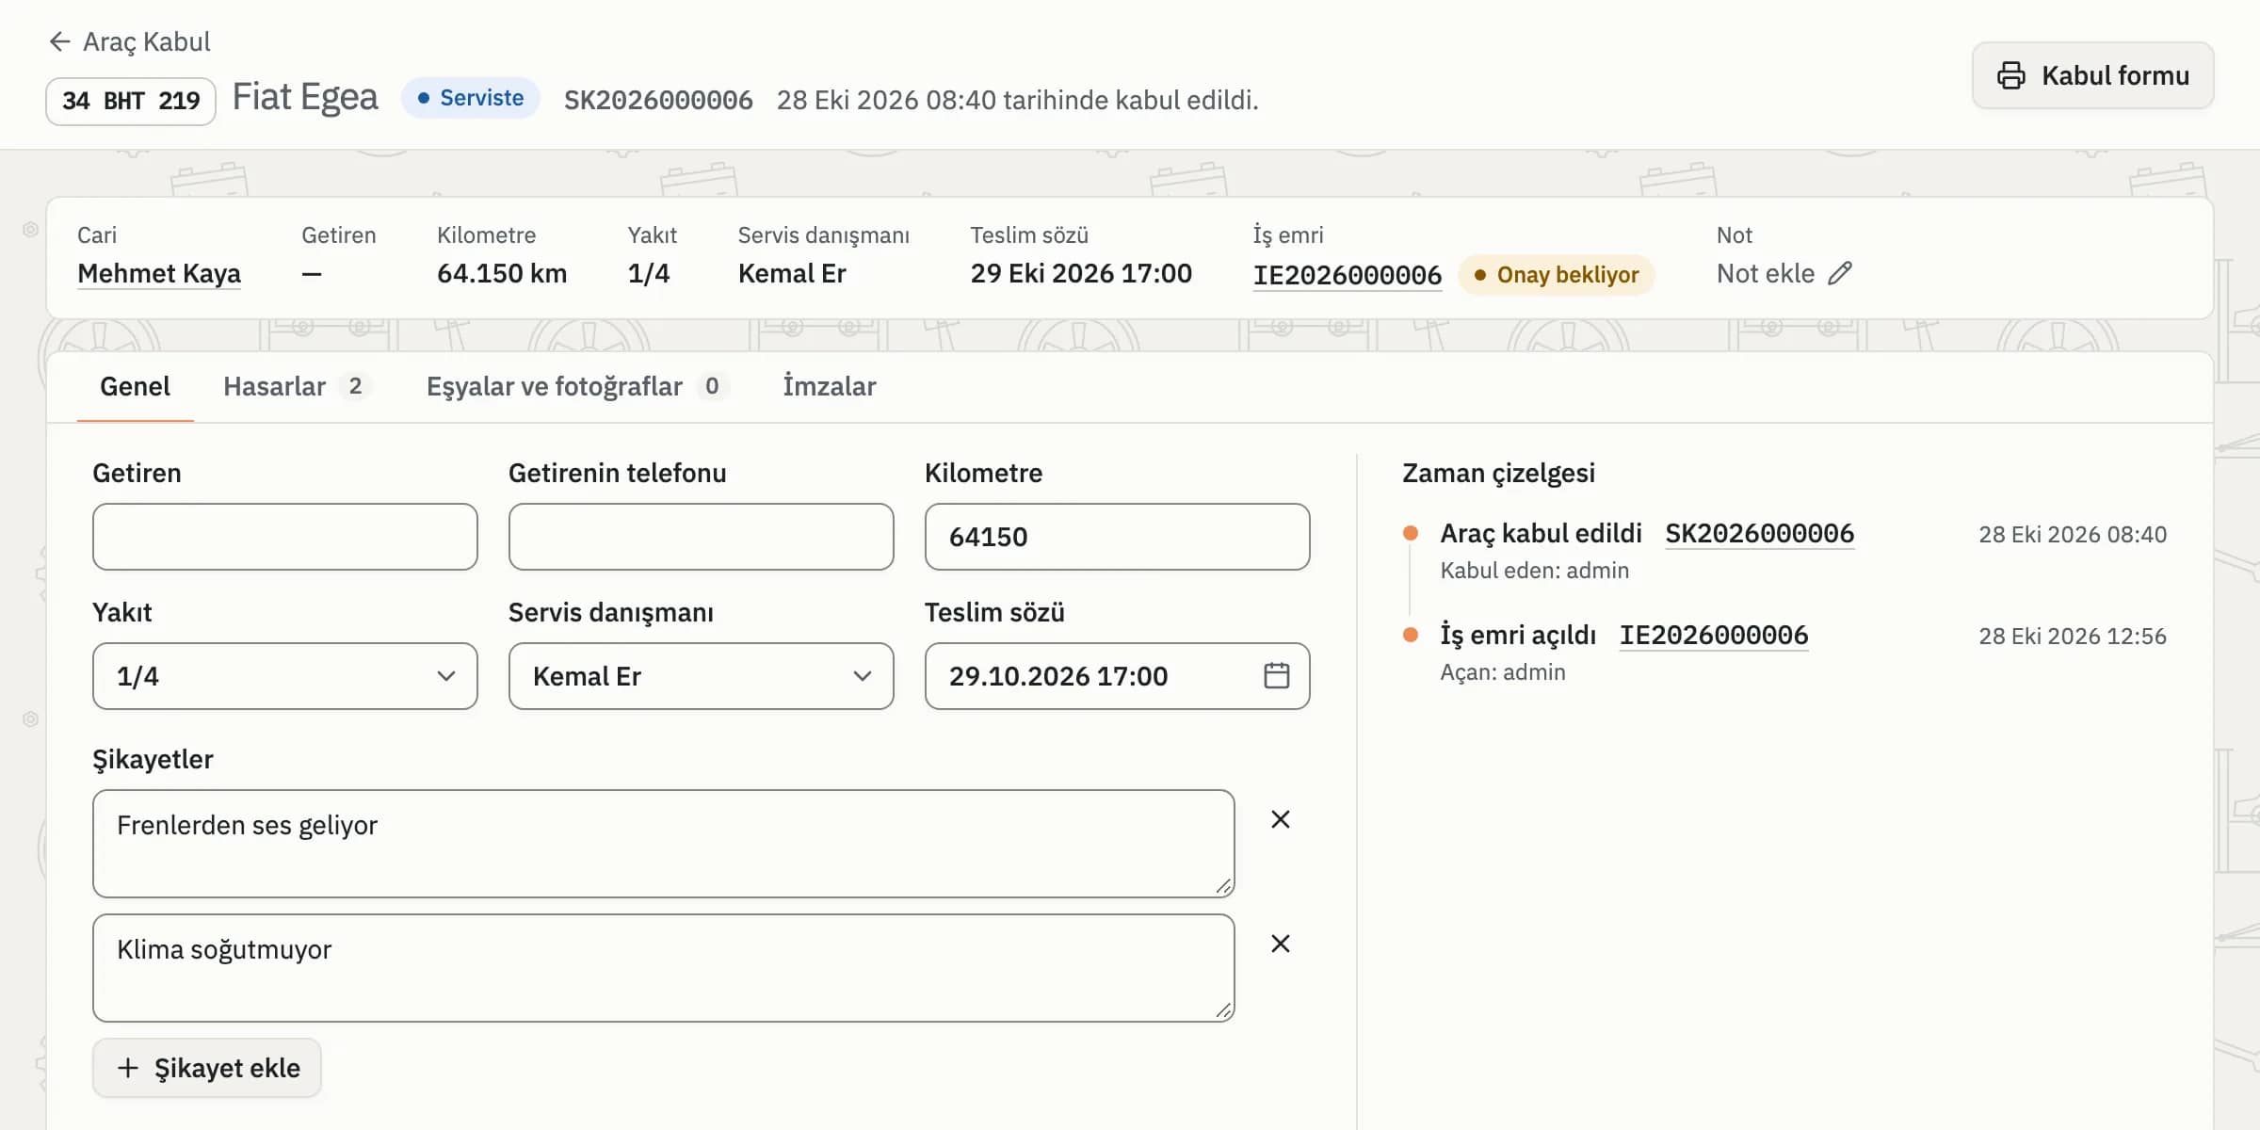Click the plus icon on Şikayet ekle
Screen dimensions: 2260x1130
tap(128, 1068)
